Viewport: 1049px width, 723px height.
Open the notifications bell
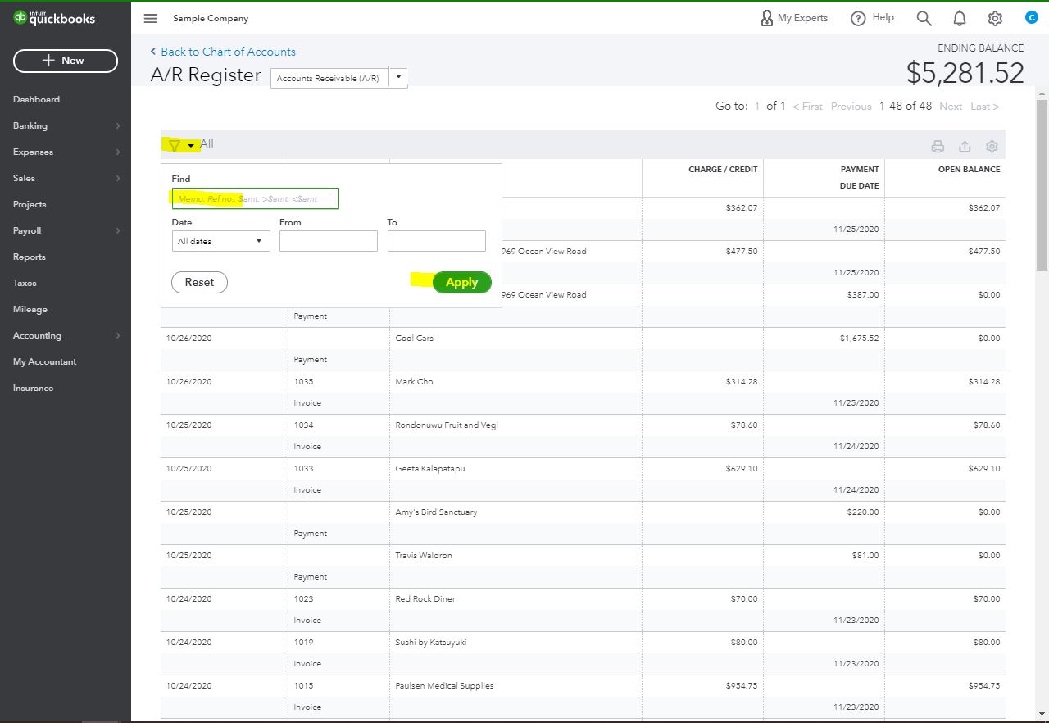[x=960, y=18]
